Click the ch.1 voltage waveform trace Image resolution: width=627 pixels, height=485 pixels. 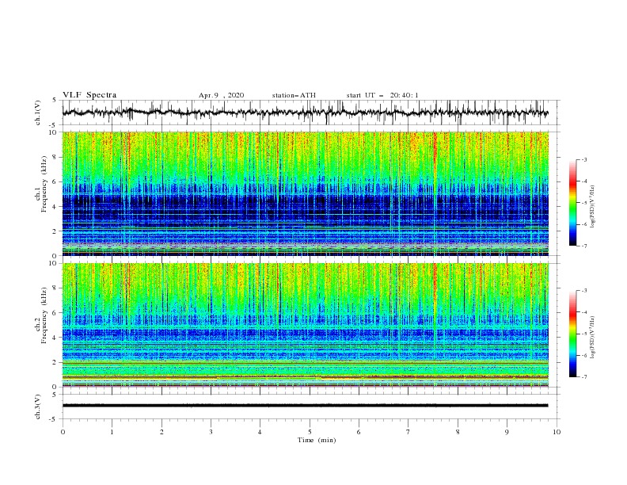(x=305, y=113)
